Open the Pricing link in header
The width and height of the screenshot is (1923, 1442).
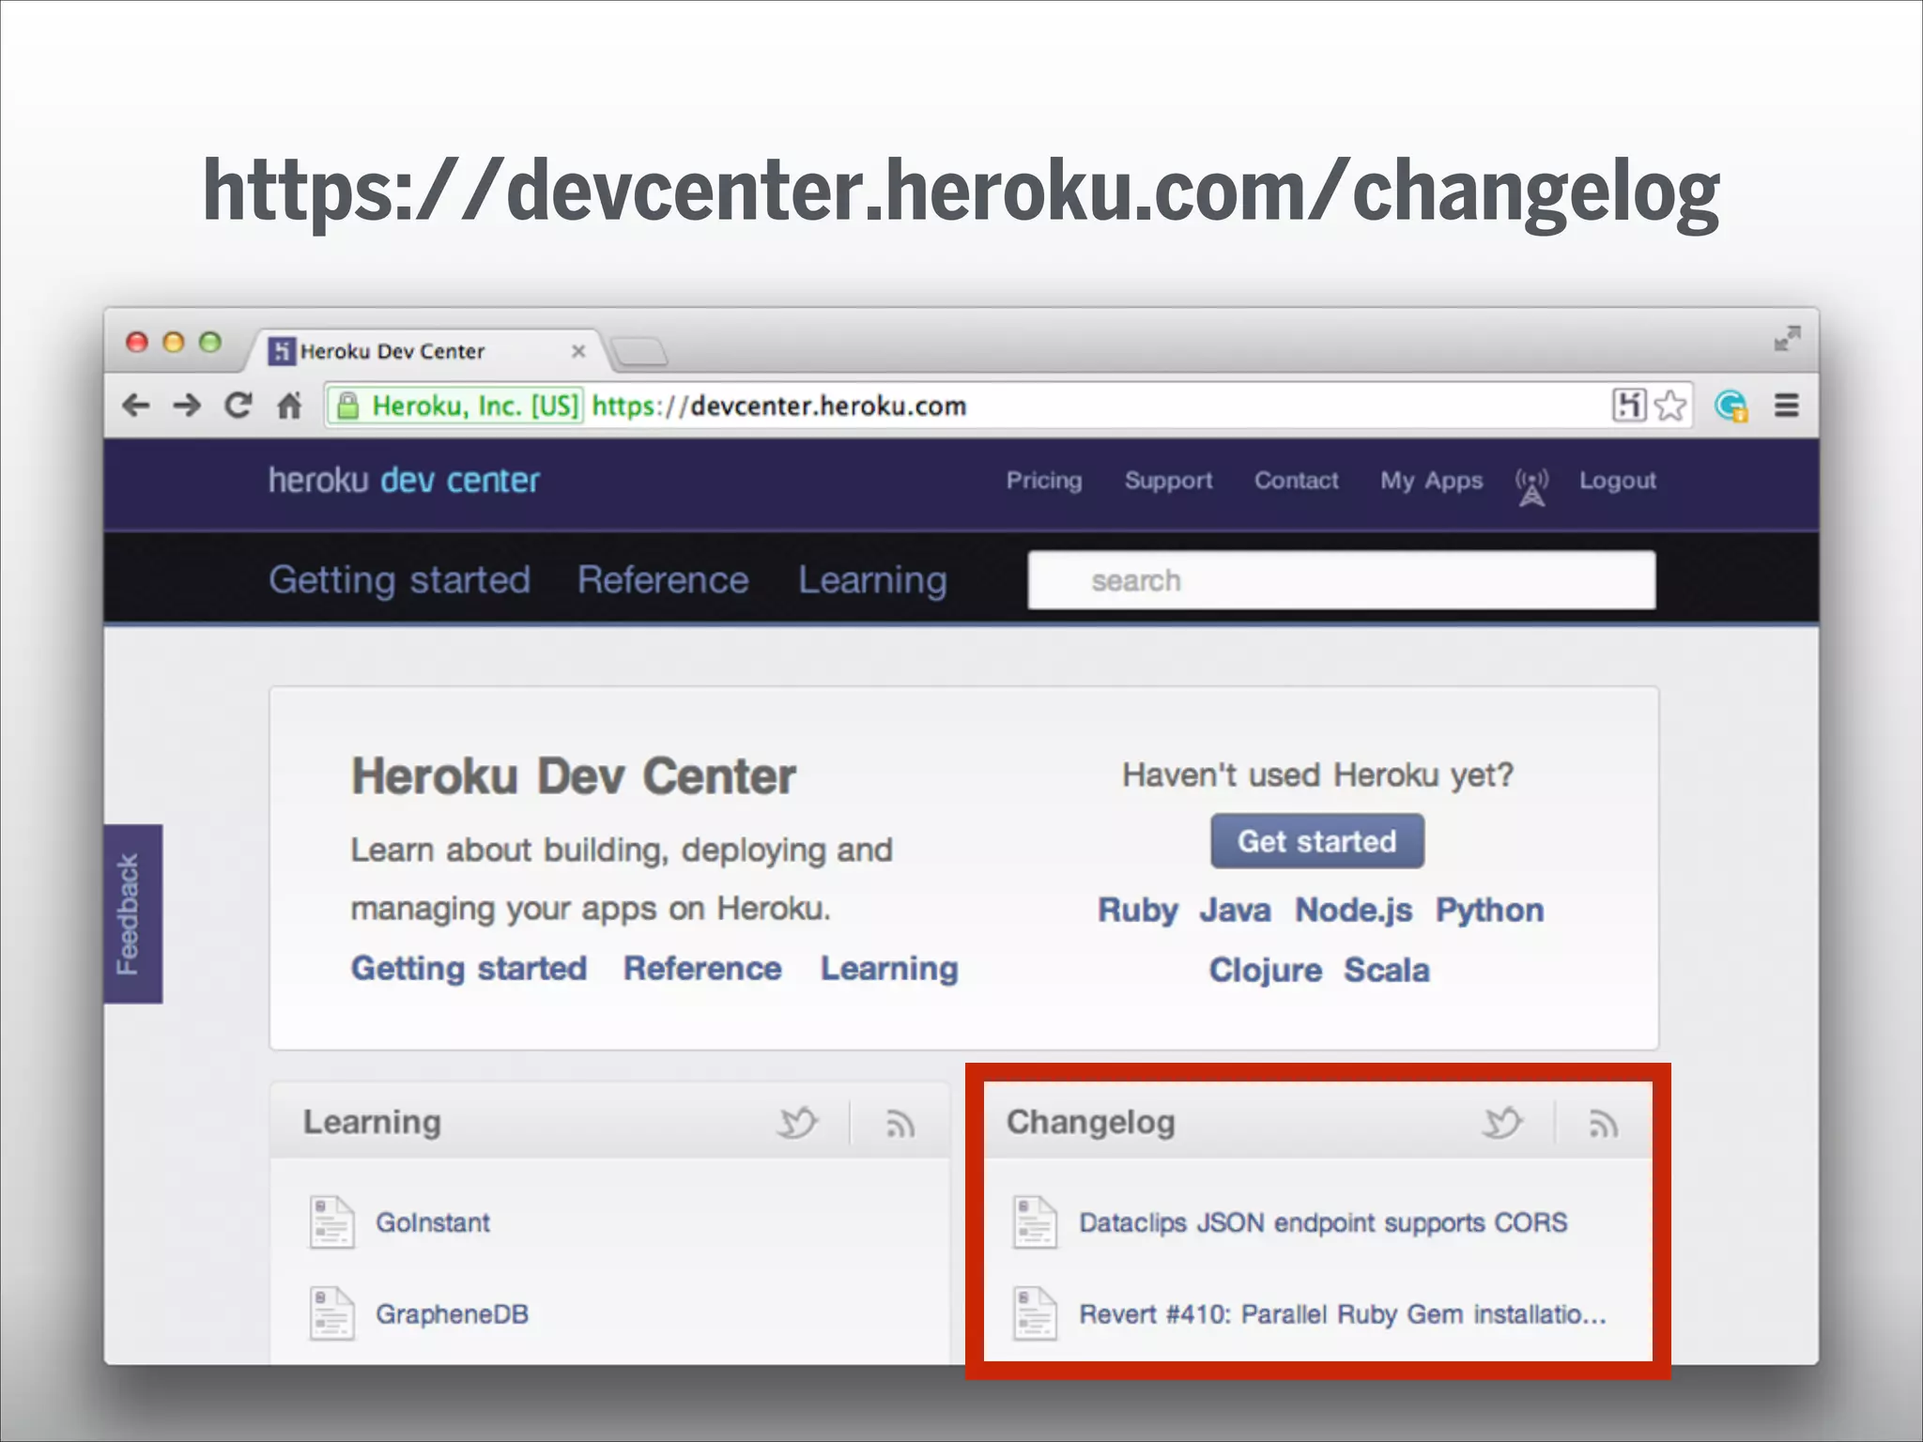(1044, 481)
